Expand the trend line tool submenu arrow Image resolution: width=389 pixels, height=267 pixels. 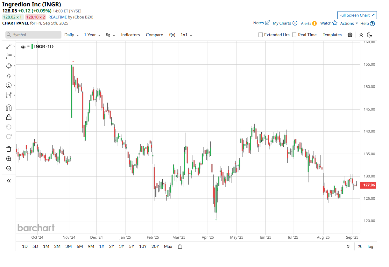click(x=14, y=47)
